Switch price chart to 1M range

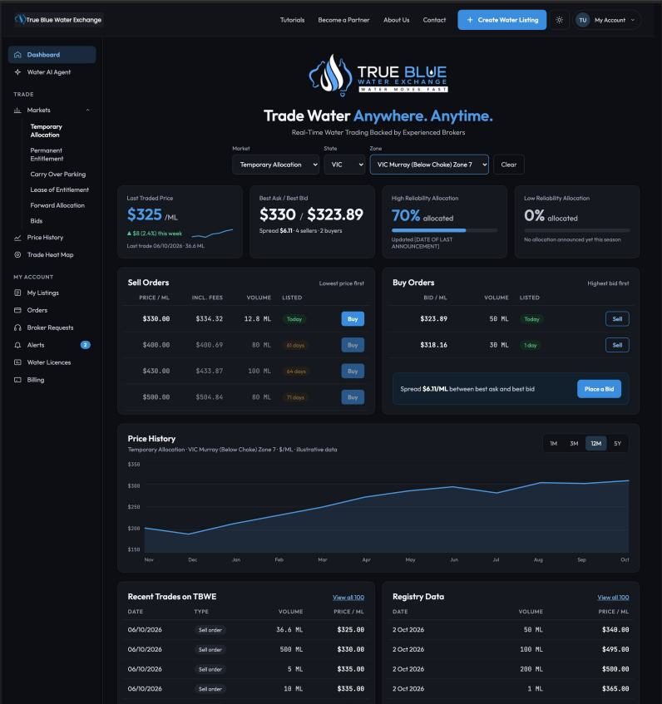pos(553,444)
